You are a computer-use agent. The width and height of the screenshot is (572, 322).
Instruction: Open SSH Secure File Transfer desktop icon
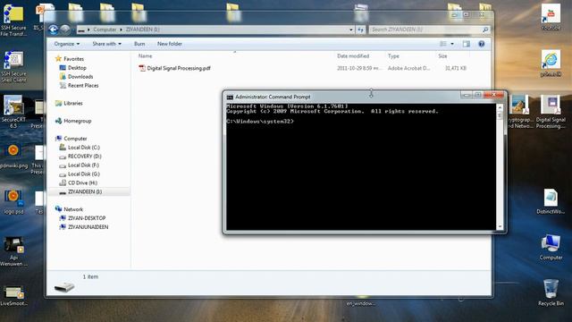click(13, 19)
